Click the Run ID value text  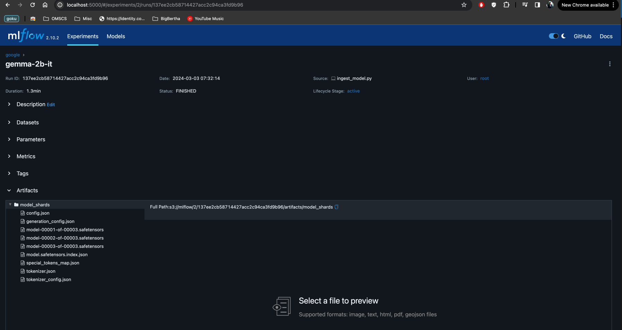click(x=65, y=79)
